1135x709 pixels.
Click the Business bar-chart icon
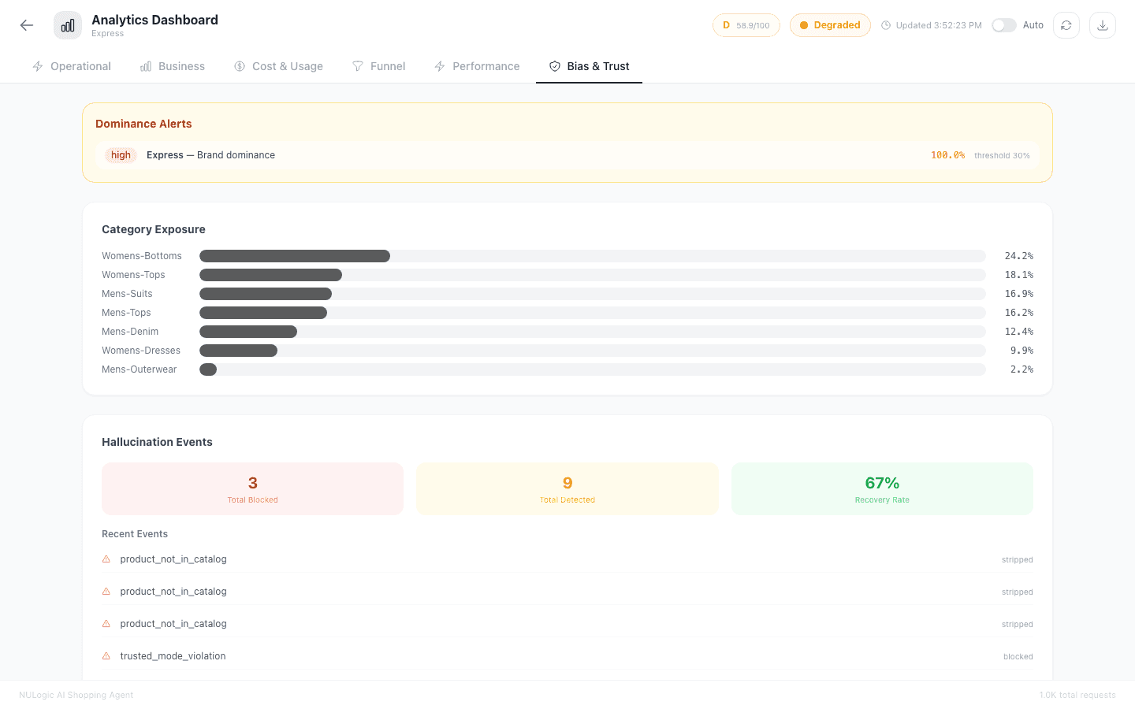(x=145, y=66)
